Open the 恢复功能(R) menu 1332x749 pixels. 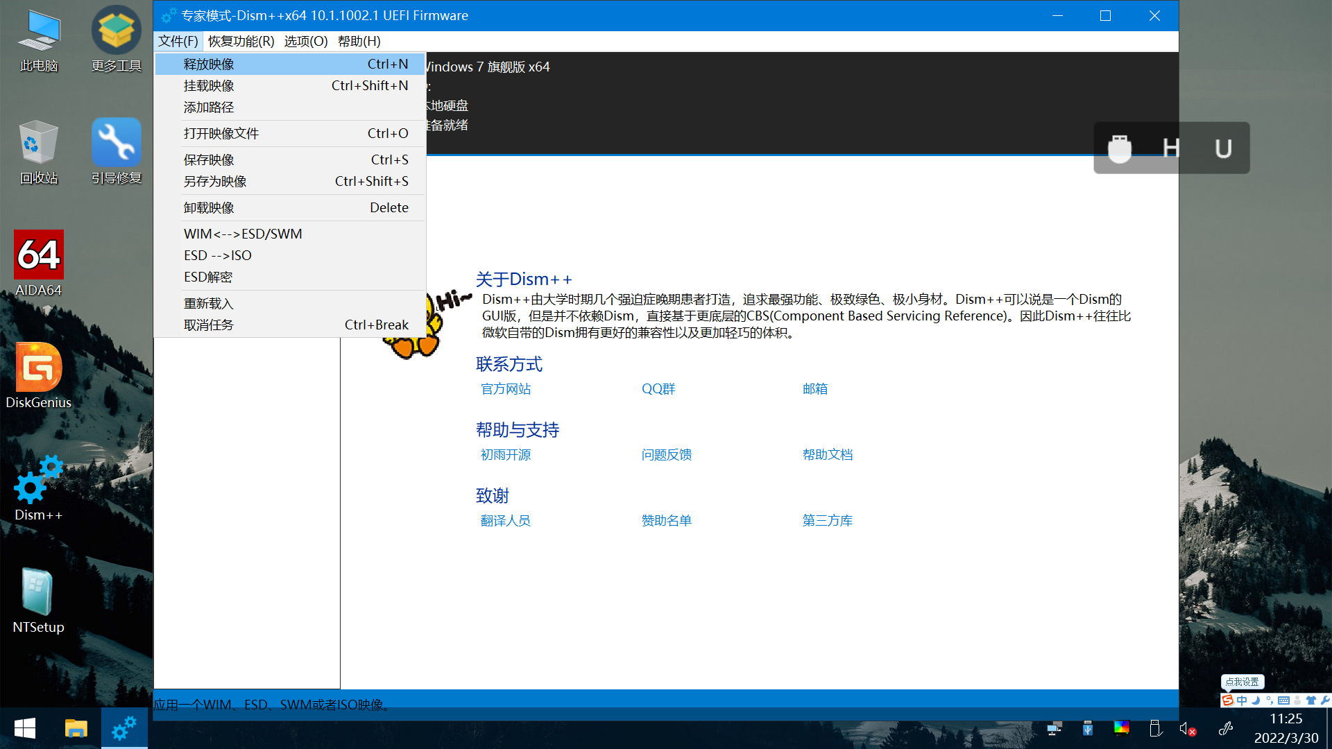pyautogui.click(x=241, y=41)
